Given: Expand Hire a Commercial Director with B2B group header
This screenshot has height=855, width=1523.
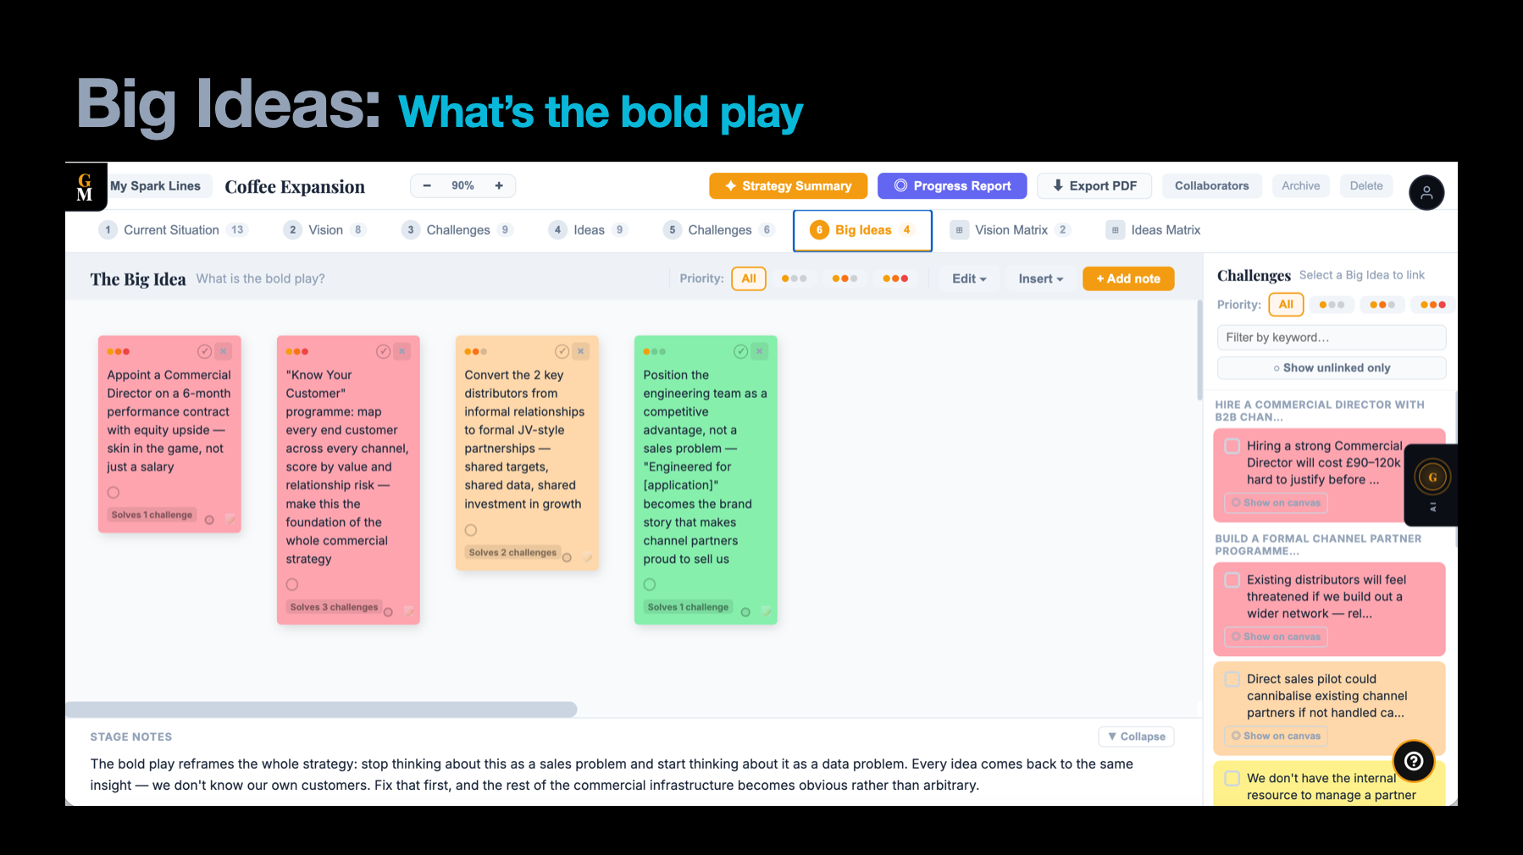Looking at the screenshot, I should pyautogui.click(x=1320, y=411).
